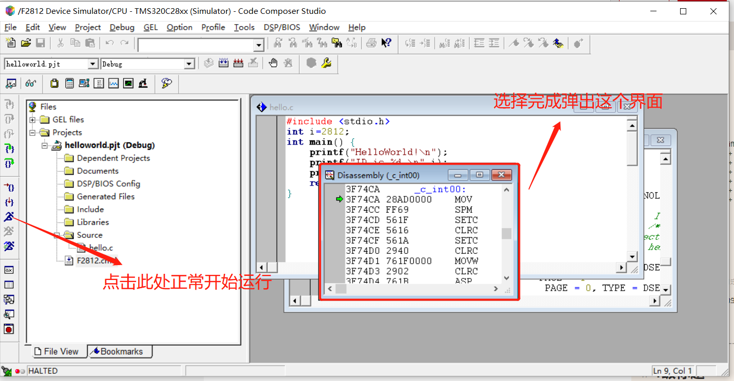
Task: Click the Incremental Build icon
Action: (x=223, y=63)
